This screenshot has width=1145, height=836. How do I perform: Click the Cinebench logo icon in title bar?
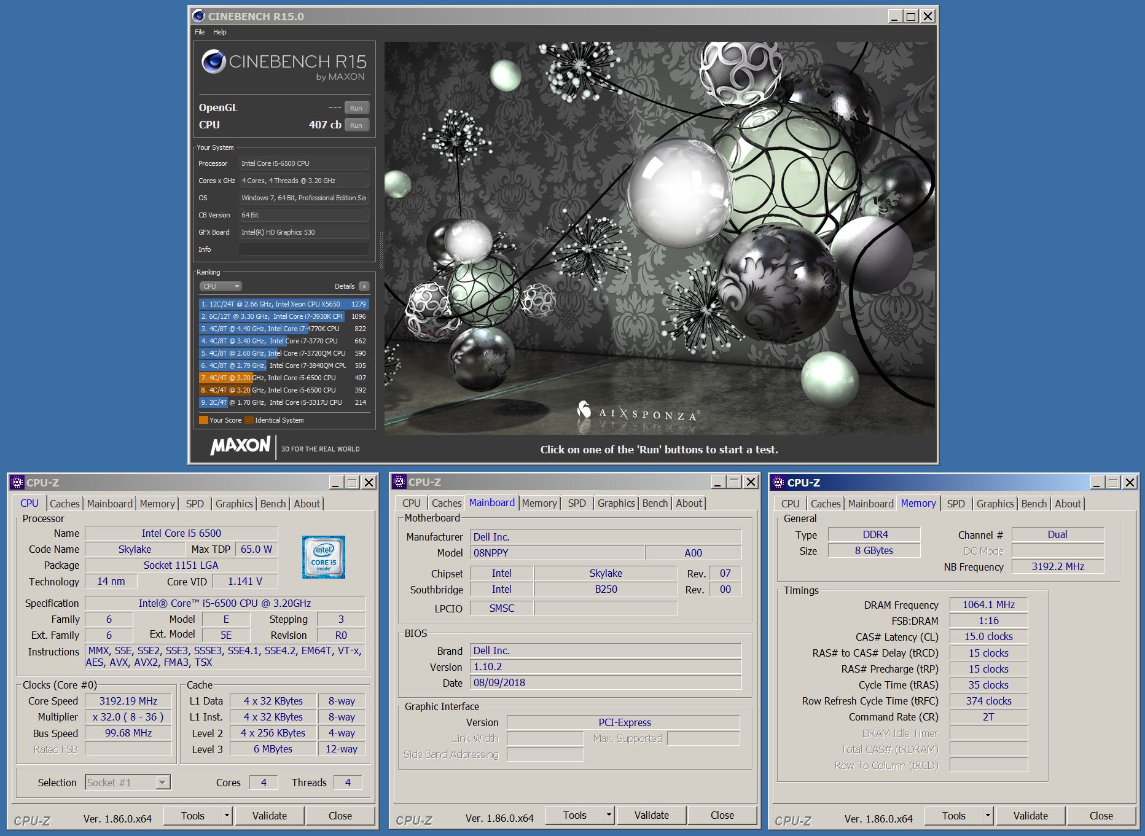pyautogui.click(x=198, y=16)
